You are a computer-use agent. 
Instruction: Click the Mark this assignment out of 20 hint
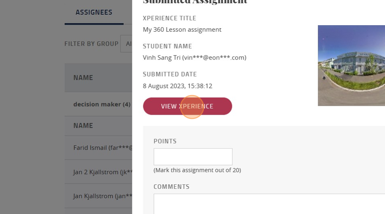197,170
